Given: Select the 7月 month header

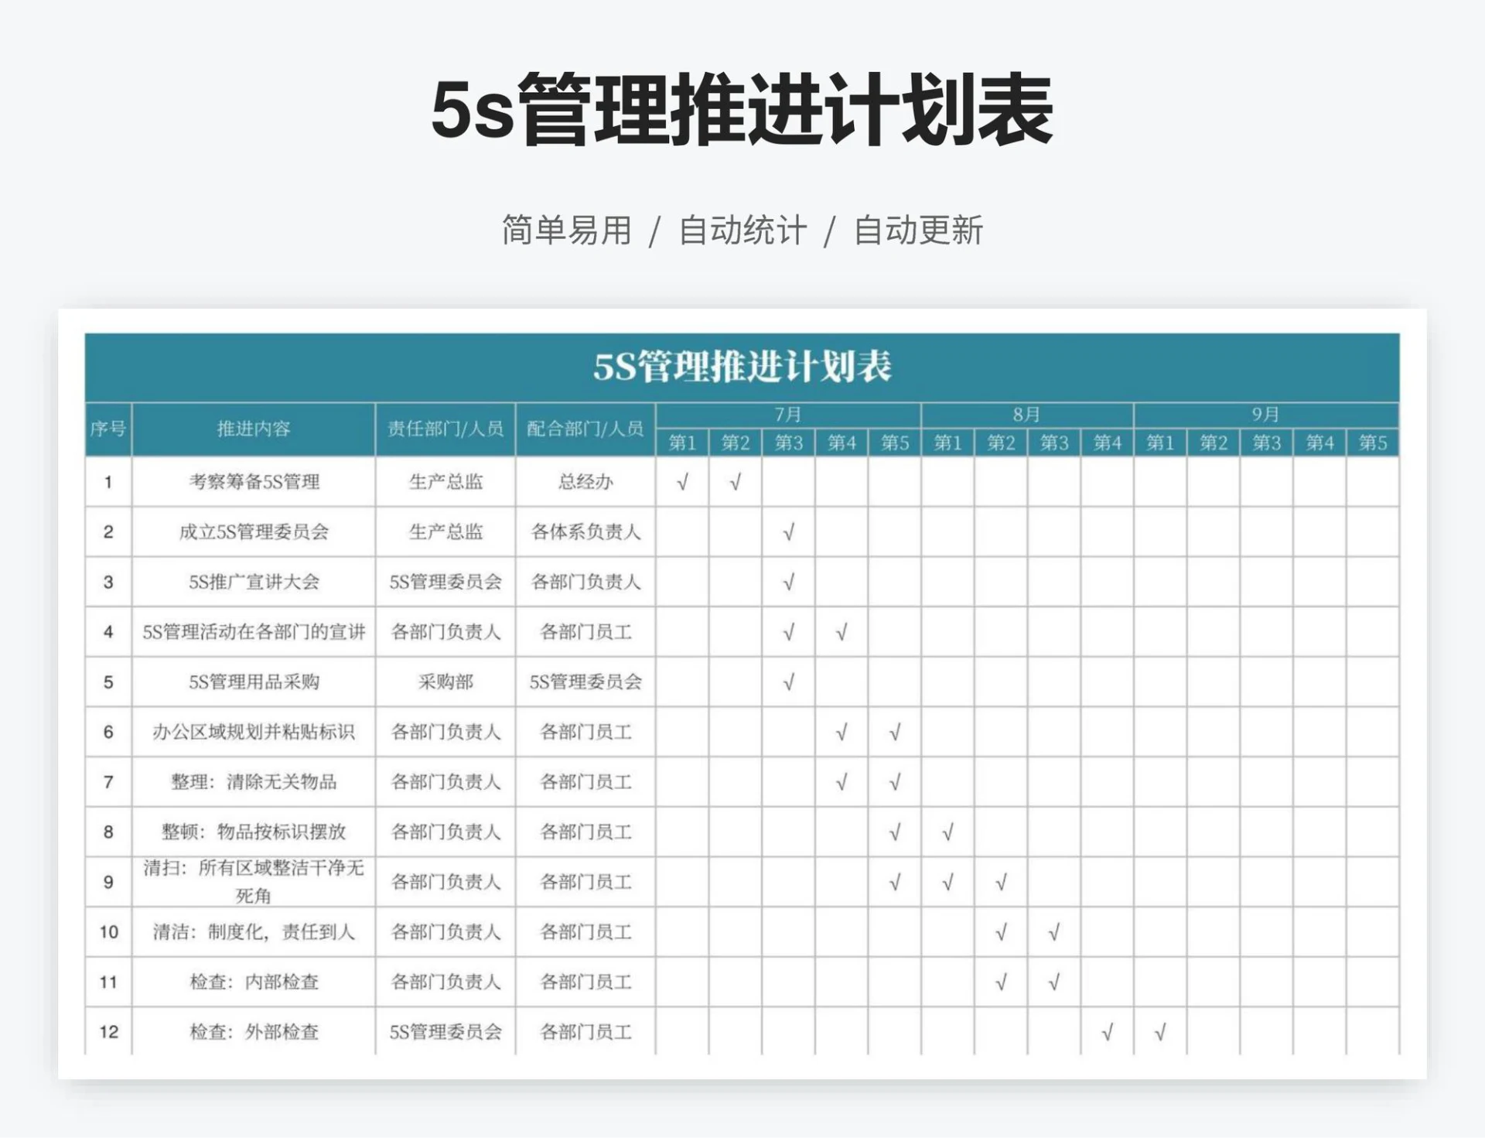Looking at the screenshot, I should [787, 417].
